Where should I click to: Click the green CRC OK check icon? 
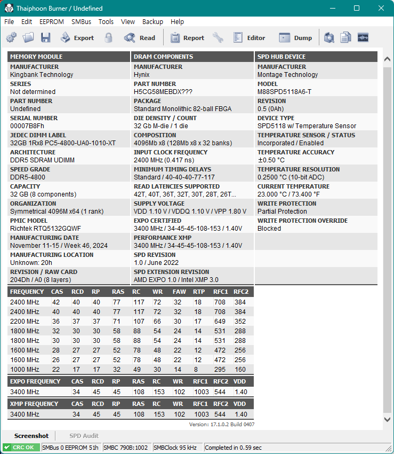coord(7,448)
